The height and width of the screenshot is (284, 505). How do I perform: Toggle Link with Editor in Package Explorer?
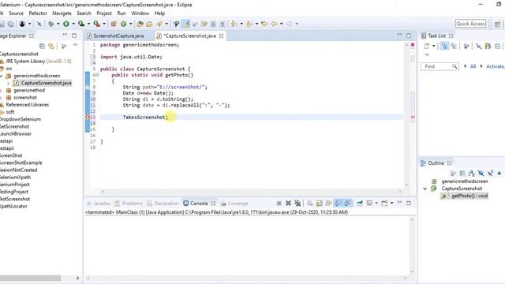(51, 46)
